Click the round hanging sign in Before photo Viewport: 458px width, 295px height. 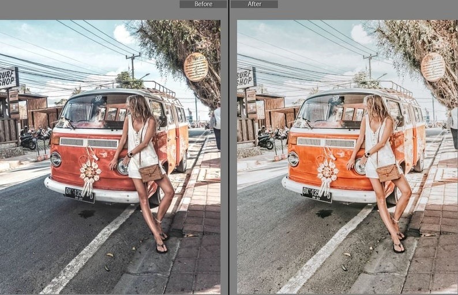click(x=196, y=67)
